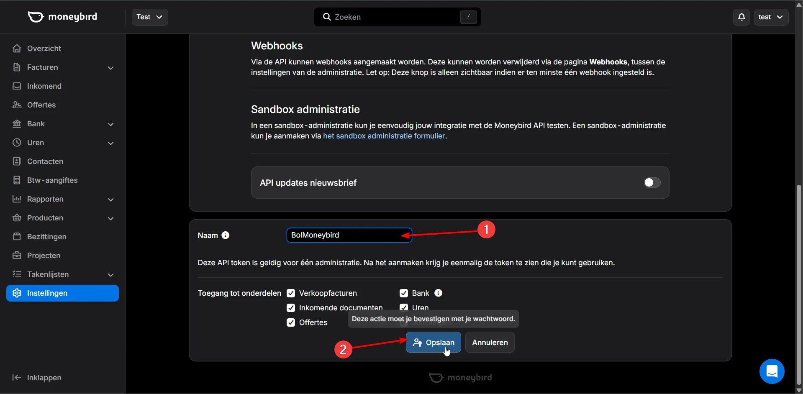Click the Opslaan button
This screenshot has width=803, height=394.
click(433, 342)
